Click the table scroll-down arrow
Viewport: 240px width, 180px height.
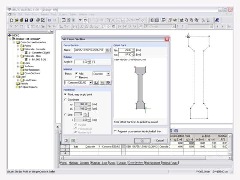tap(230, 154)
